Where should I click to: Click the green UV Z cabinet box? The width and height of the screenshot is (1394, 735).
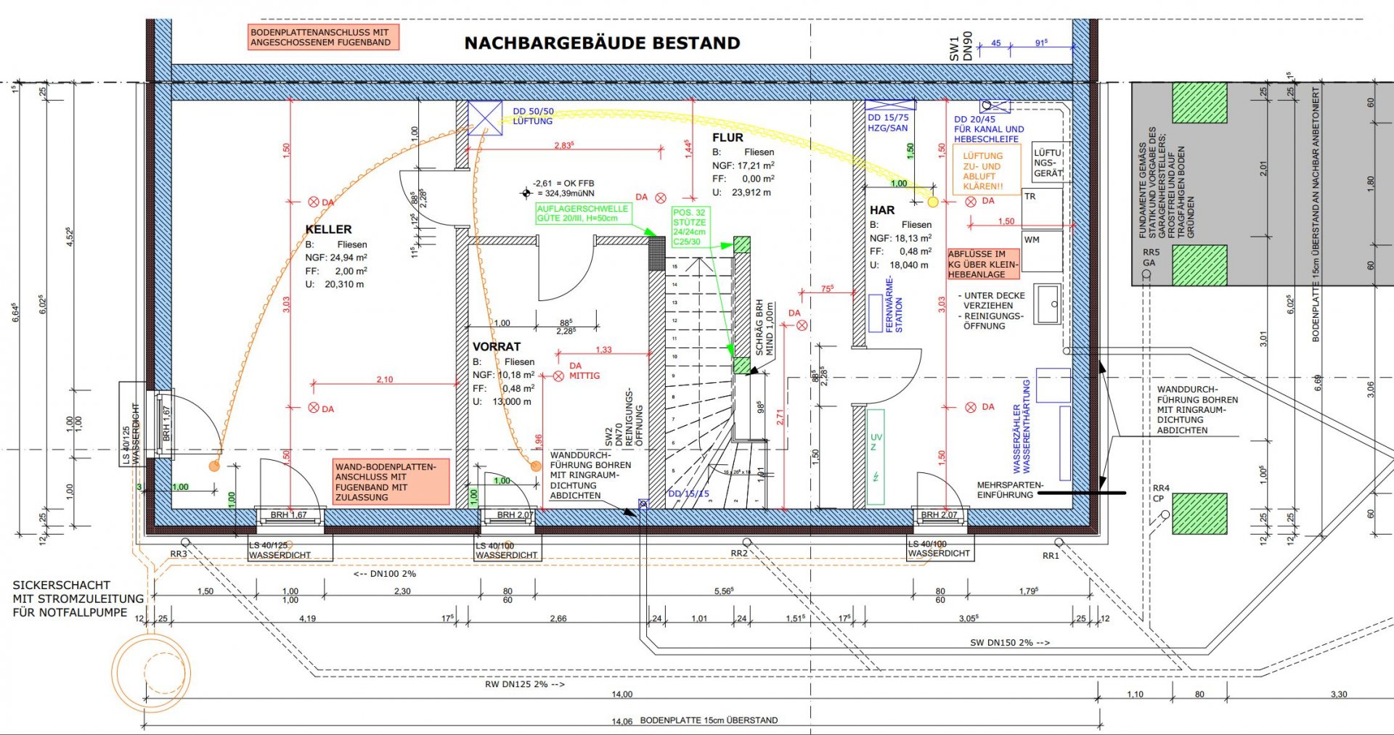876,457
